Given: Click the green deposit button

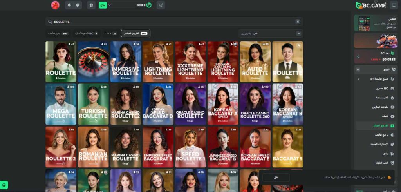Looking at the screenshot, I should (x=103, y=5).
